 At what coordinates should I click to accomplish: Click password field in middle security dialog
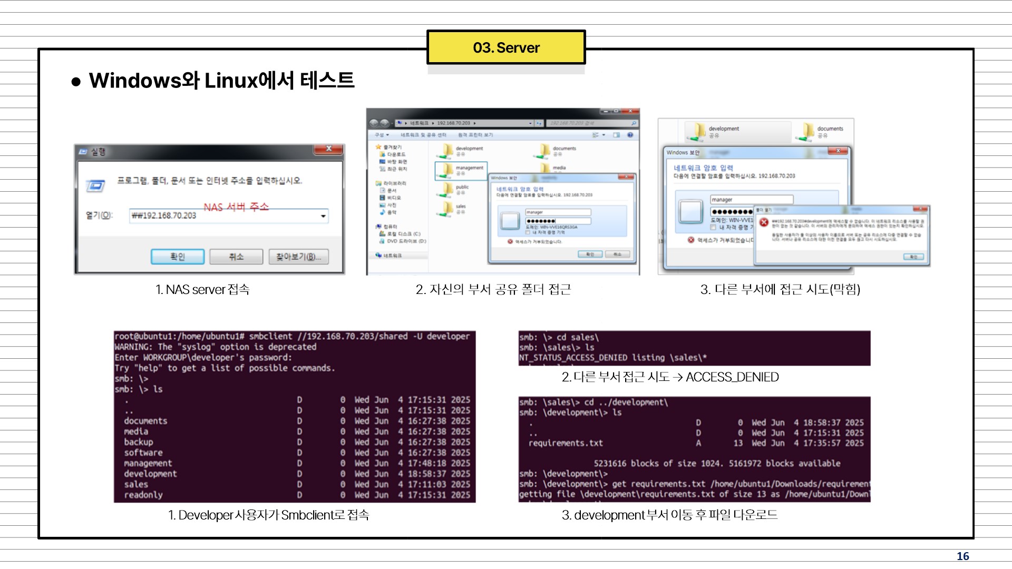click(558, 221)
